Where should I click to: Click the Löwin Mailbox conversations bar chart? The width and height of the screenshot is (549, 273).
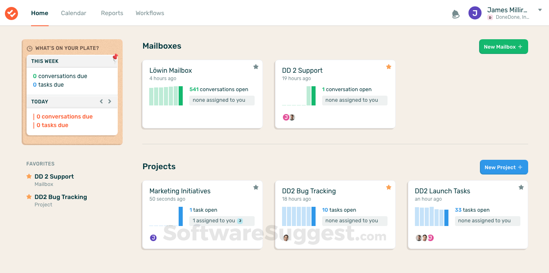166,96
